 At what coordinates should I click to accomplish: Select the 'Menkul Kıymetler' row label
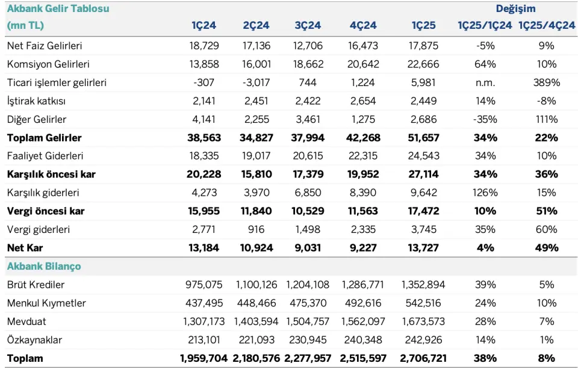click(46, 303)
